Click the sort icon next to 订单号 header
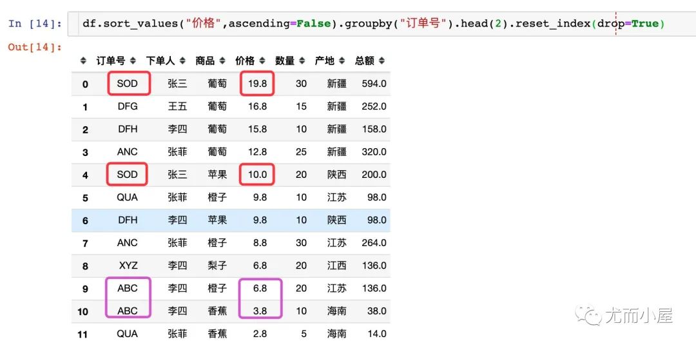The height and width of the screenshot is (346, 696). [133, 61]
